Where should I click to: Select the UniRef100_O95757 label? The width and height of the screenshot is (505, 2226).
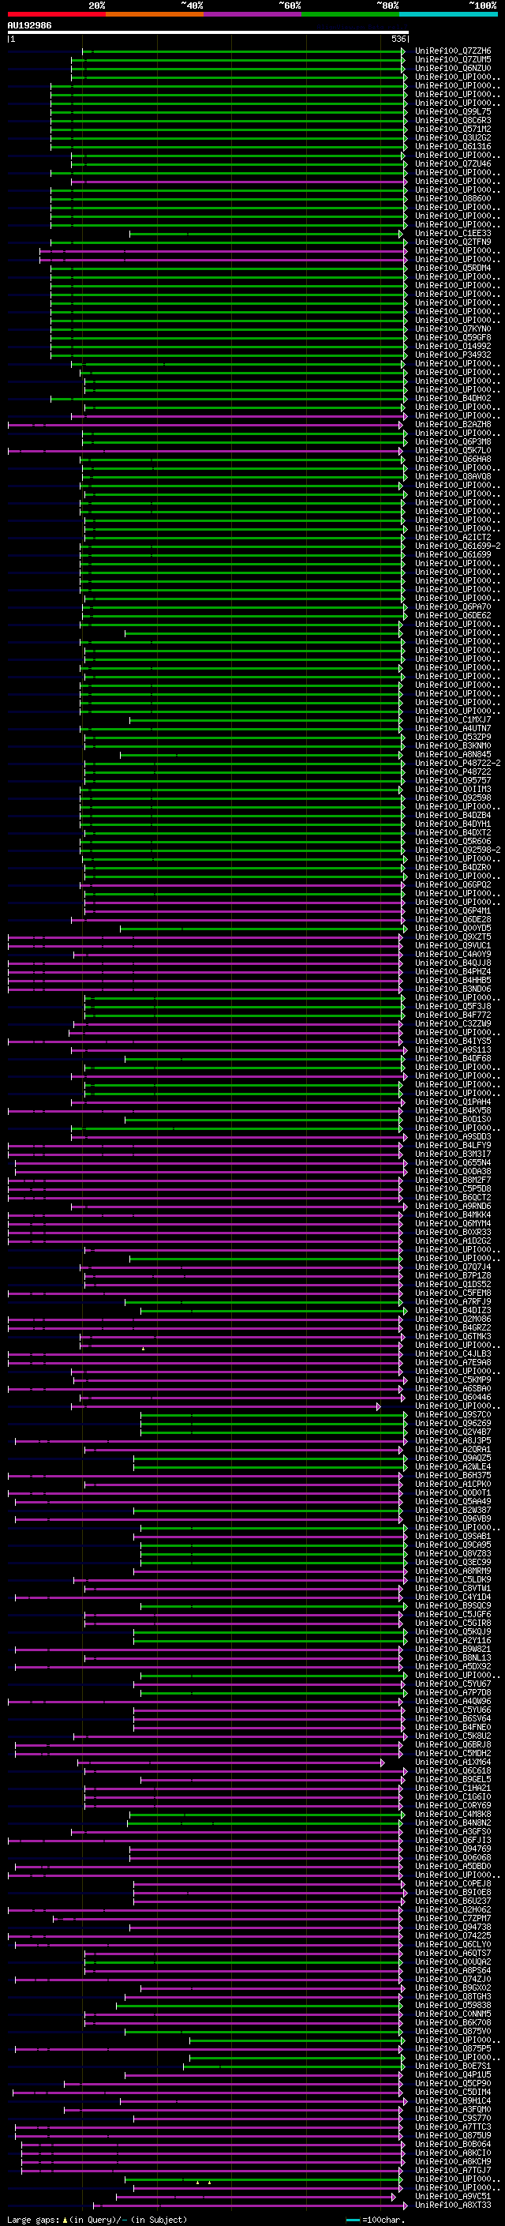453,780
